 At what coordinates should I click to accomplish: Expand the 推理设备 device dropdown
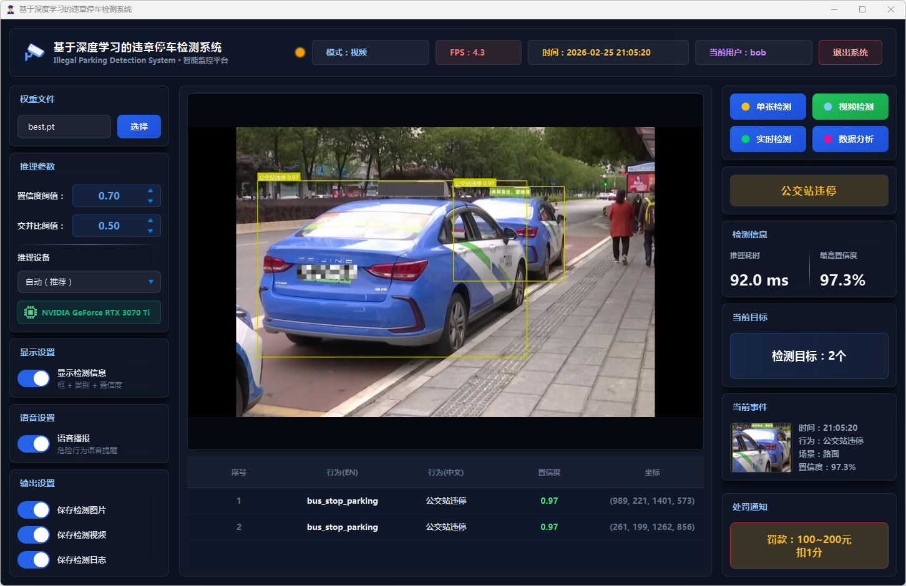[89, 282]
